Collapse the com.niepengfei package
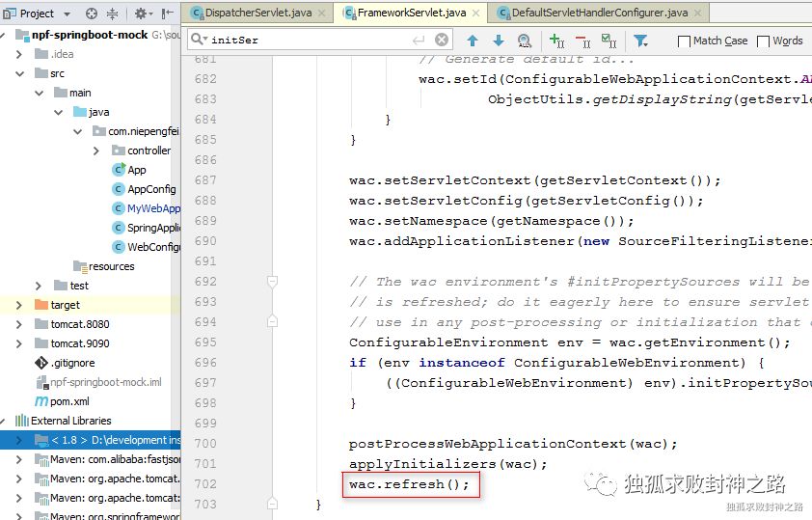This screenshot has width=812, height=520. (78, 131)
